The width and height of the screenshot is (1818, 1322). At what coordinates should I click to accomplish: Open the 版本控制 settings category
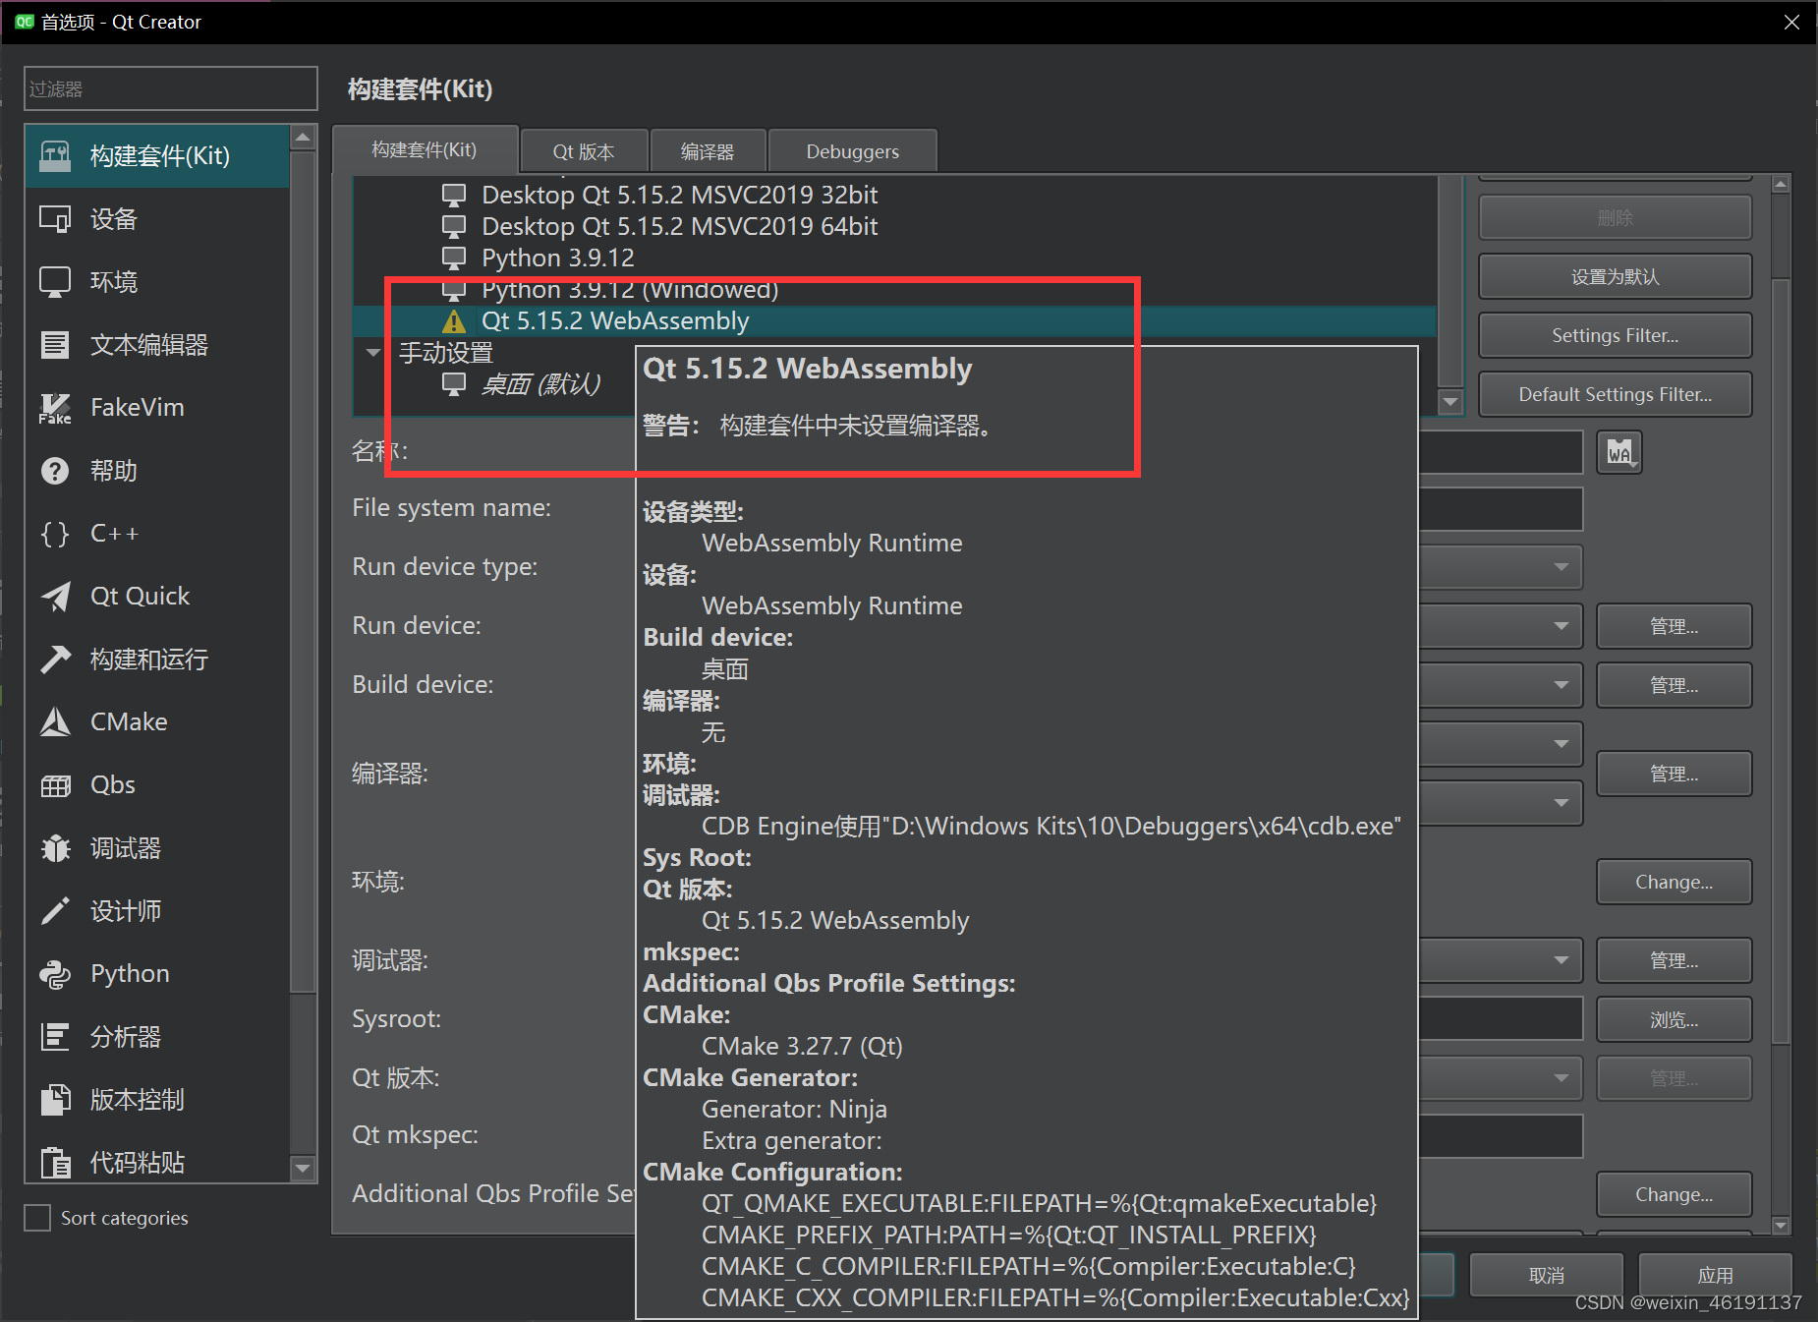point(157,1100)
